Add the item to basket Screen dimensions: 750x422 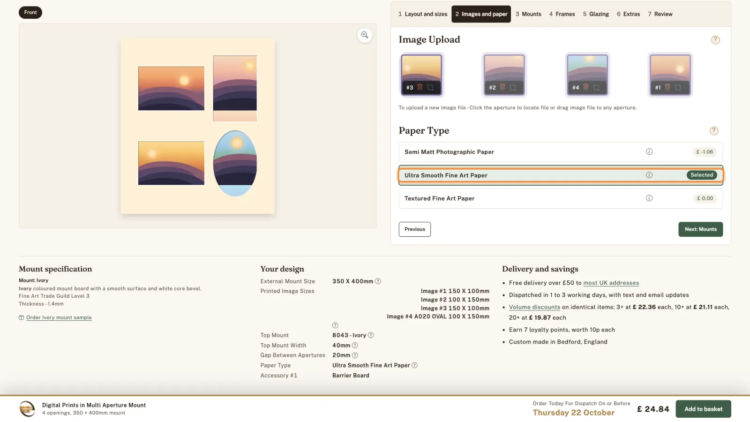point(703,409)
